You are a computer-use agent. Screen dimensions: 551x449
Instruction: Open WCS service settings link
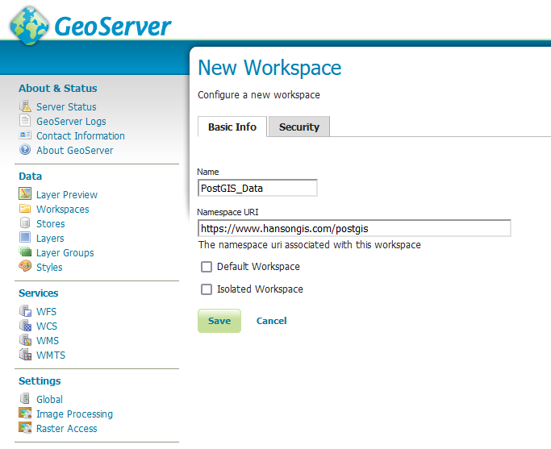[47, 326]
